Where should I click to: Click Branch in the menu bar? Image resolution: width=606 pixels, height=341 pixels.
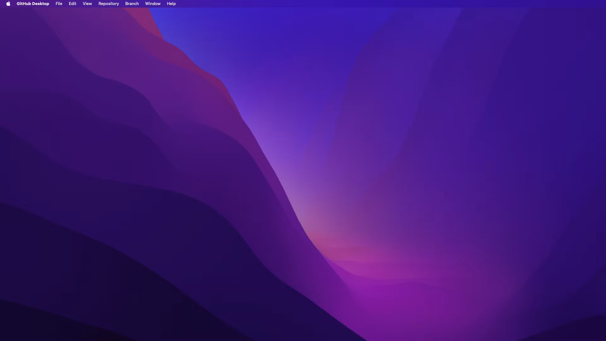coord(132,3)
